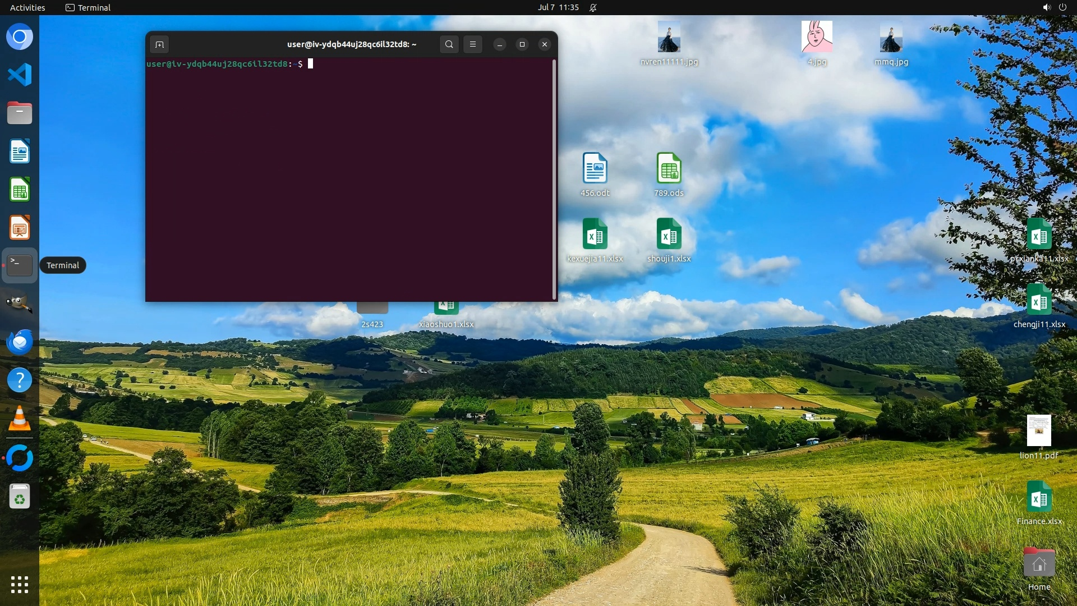Toggle the notifications bell indicator
This screenshot has height=606, width=1077.
click(x=593, y=7)
